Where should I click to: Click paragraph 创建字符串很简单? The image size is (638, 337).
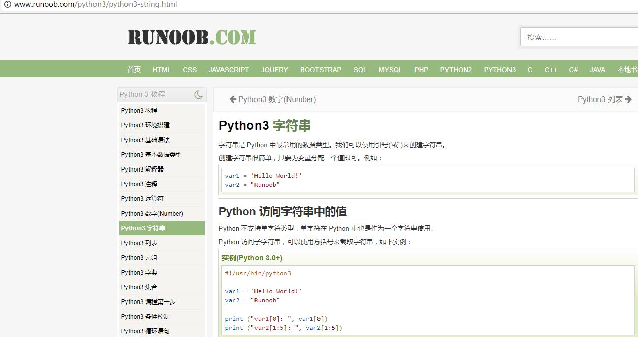pyautogui.click(x=301, y=158)
